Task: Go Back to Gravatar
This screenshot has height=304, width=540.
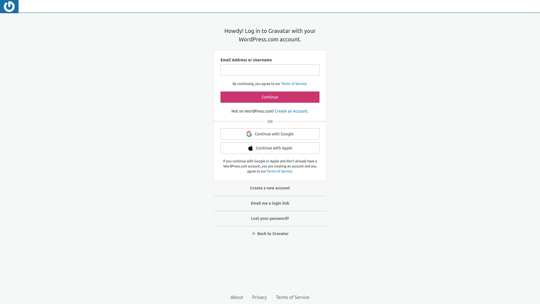Action: pyautogui.click(x=270, y=234)
